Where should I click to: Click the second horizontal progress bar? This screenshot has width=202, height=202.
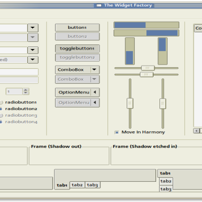146,33
